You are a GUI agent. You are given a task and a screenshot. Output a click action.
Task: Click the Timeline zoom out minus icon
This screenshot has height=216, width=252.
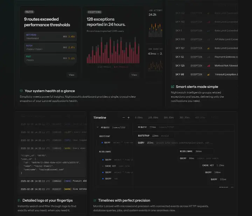pos(124,118)
